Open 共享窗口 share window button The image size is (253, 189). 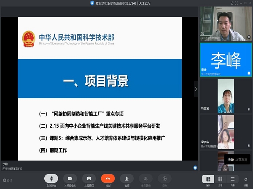[x=89, y=178]
